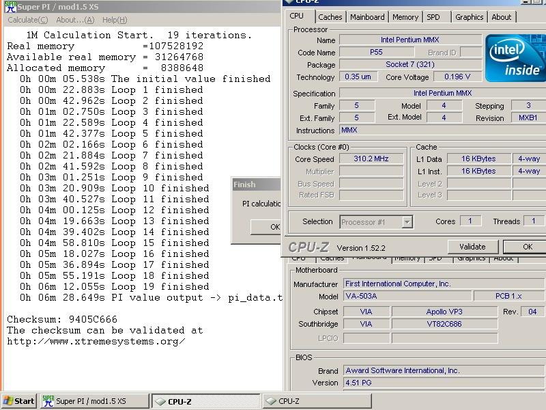Click the Cores count field

coord(470,221)
